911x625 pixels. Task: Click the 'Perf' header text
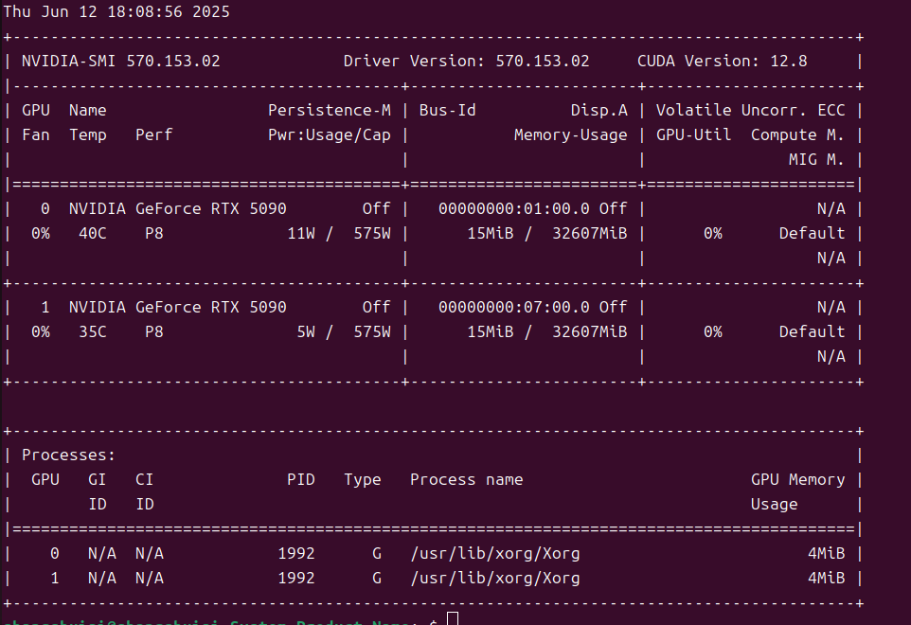pos(154,134)
